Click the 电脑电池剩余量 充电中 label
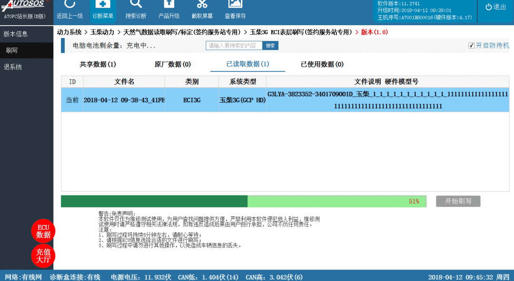This screenshot has width=514, height=281. [114, 46]
